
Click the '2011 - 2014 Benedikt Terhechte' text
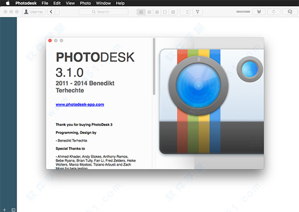pyautogui.click(x=85, y=87)
